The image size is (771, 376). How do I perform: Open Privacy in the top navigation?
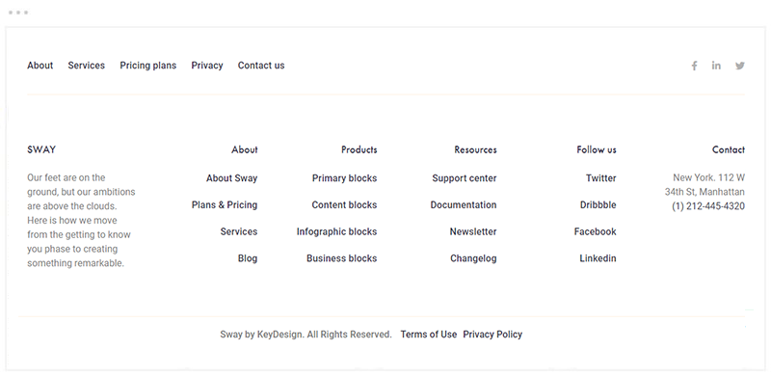(x=207, y=66)
